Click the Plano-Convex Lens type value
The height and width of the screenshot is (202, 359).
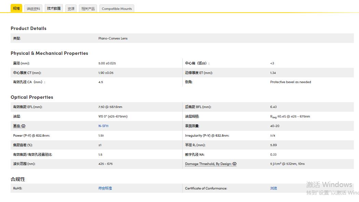pyautogui.click(x=113, y=38)
